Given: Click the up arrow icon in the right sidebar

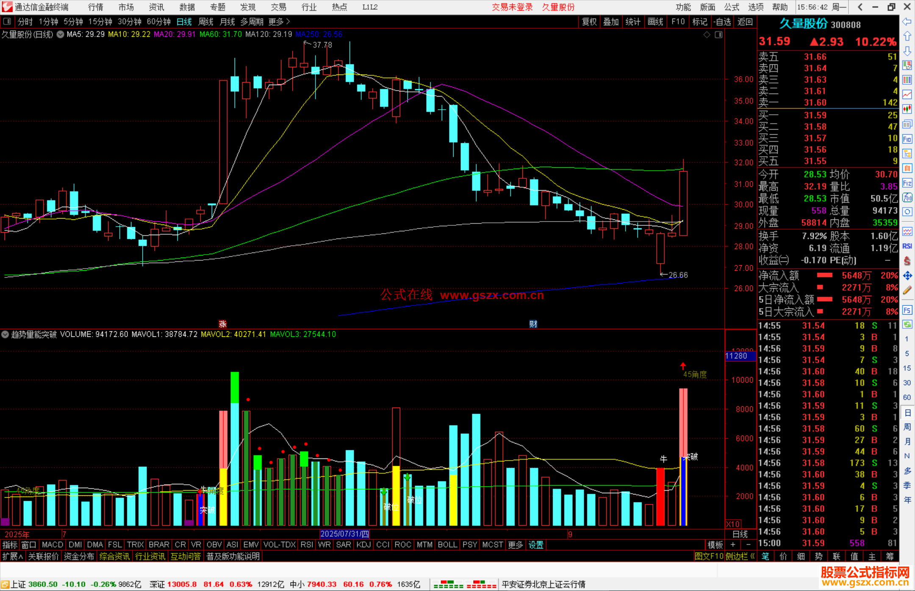Looking at the screenshot, I should [907, 36].
